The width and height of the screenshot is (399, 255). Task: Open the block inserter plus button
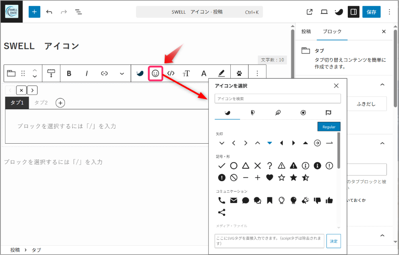click(34, 12)
